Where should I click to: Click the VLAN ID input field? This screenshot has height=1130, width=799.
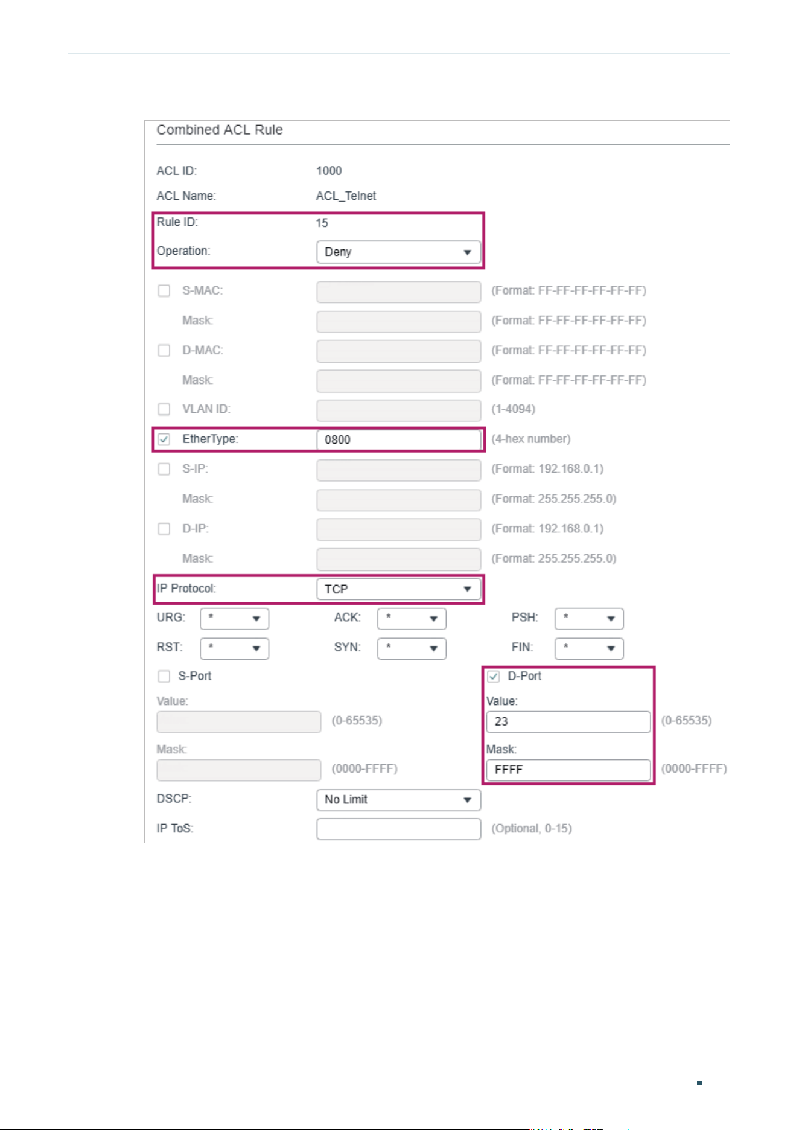point(398,410)
